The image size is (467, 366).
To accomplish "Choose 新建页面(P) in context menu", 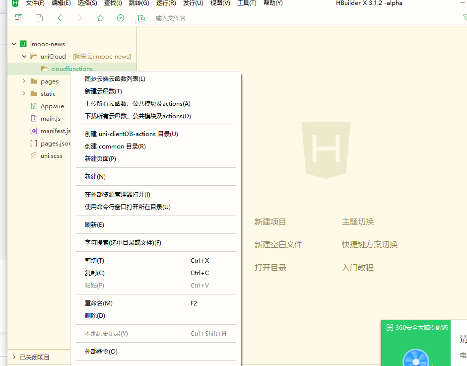I will (x=156, y=158).
